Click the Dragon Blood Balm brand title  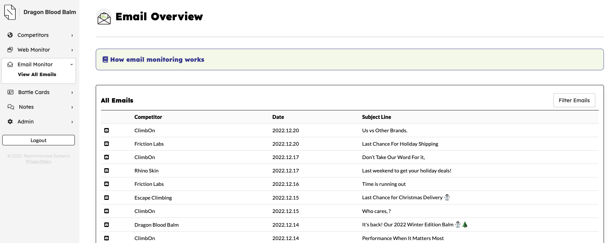[x=50, y=12]
